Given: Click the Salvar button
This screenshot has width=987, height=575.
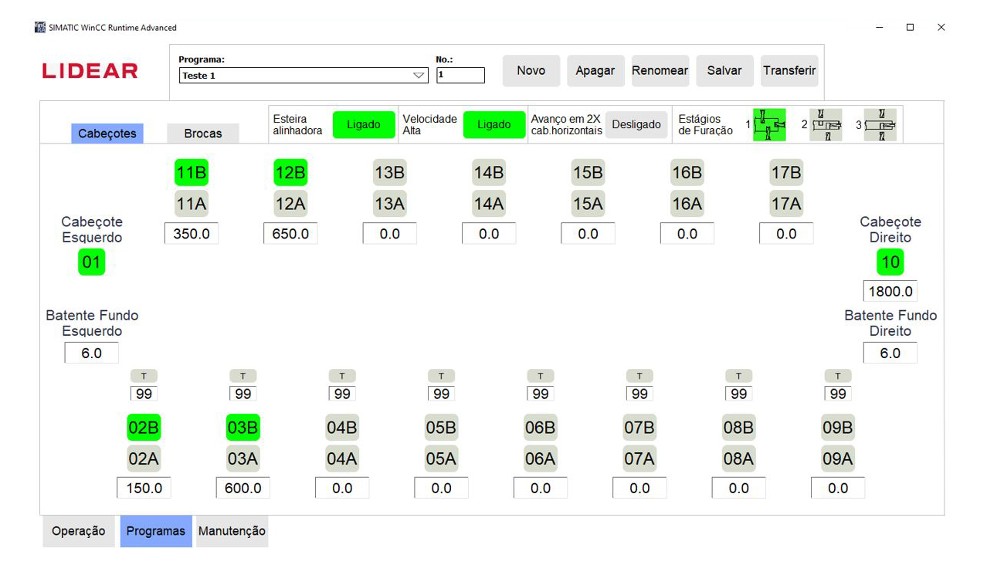Looking at the screenshot, I should [x=724, y=71].
